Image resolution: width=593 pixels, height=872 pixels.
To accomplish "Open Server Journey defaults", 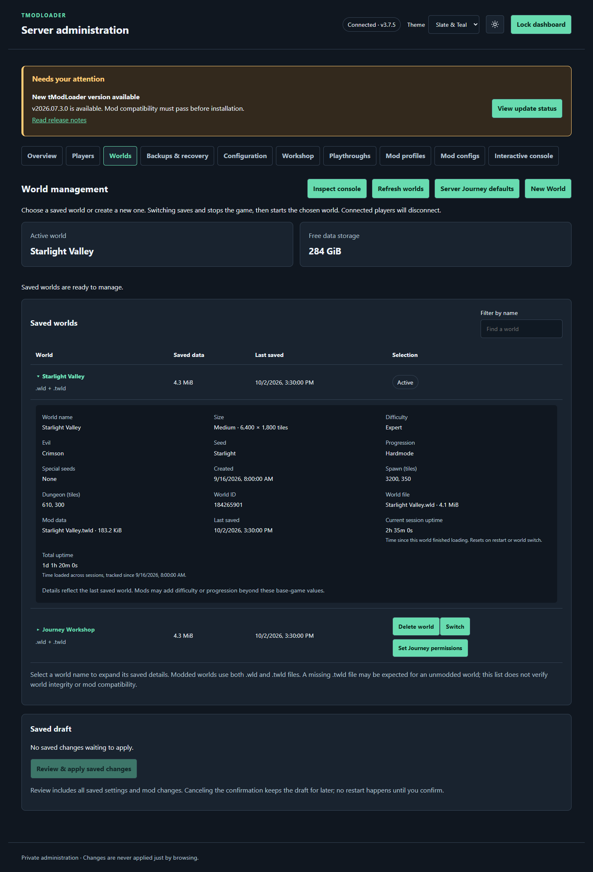I will point(477,189).
